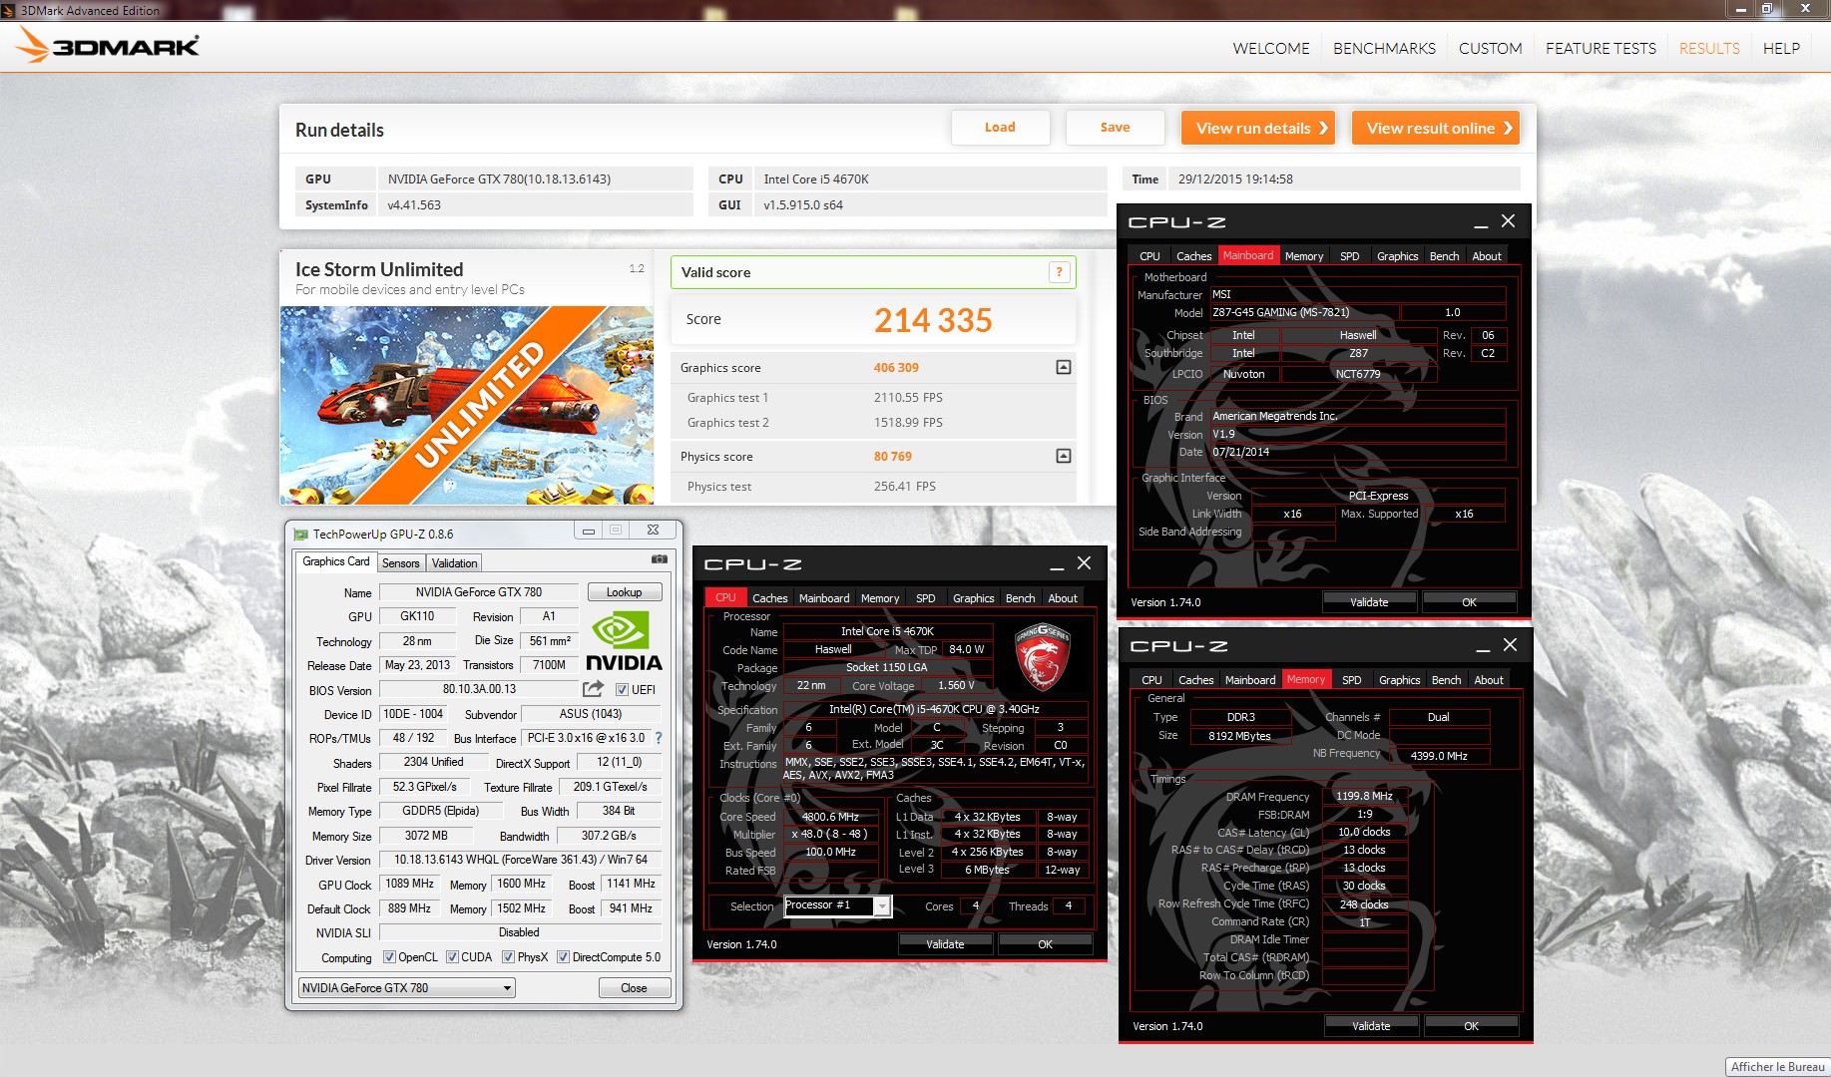Click the Close button in GPU-Z
The height and width of the screenshot is (1077, 1831).
tap(634, 988)
